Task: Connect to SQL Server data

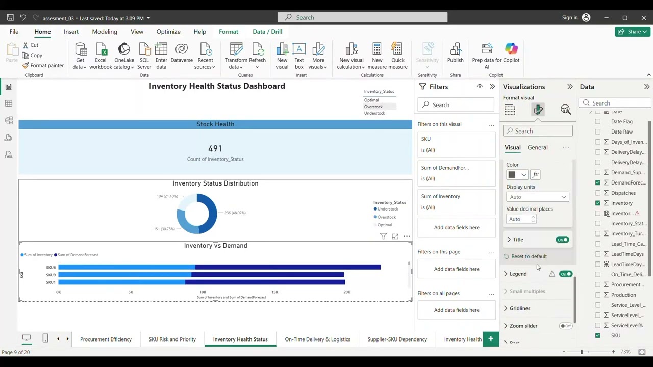Action: pos(144,56)
